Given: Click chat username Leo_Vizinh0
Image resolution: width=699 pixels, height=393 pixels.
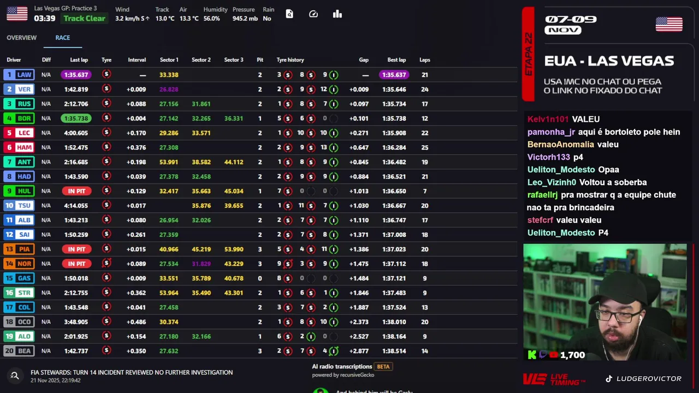Looking at the screenshot, I should click(x=552, y=182).
